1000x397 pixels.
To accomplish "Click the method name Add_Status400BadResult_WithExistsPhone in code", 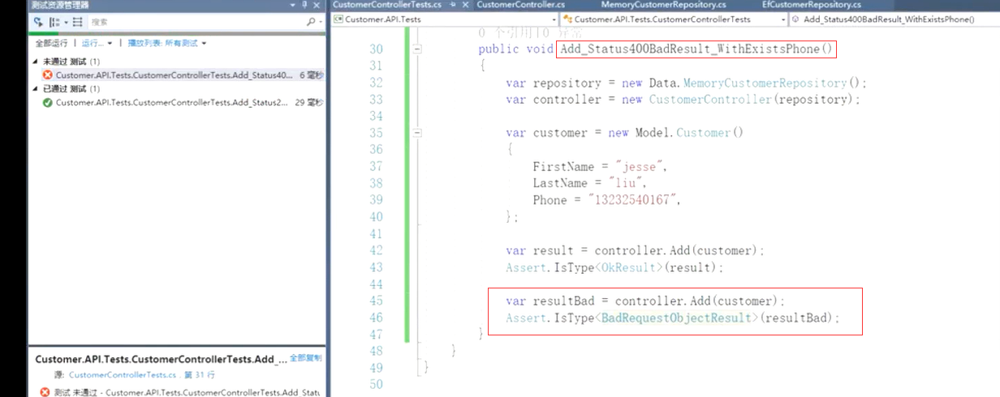I will click(x=690, y=49).
